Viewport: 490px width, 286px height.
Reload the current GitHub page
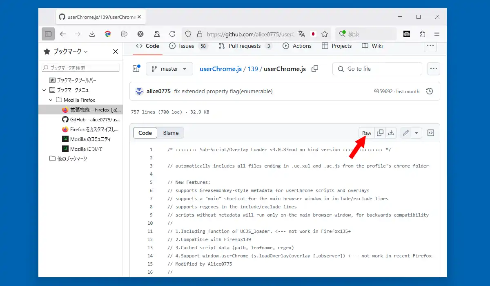pos(172,34)
